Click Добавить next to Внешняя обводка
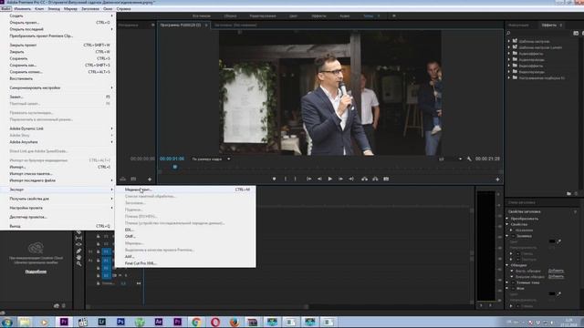Viewport: 584px width, 328px height. (x=556, y=276)
